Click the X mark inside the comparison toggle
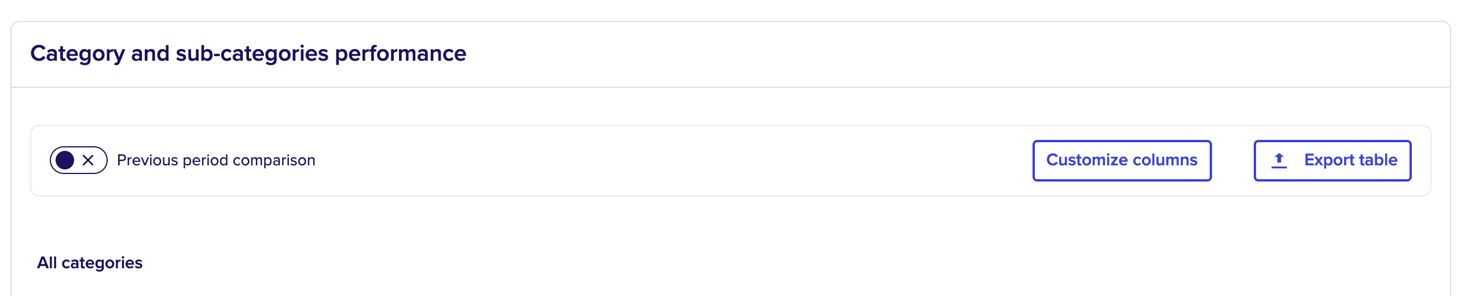This screenshot has width=1457, height=296. tap(88, 160)
